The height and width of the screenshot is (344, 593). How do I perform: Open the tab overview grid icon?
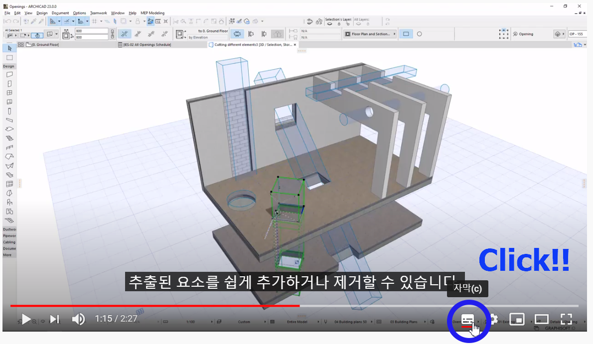pos(20,45)
